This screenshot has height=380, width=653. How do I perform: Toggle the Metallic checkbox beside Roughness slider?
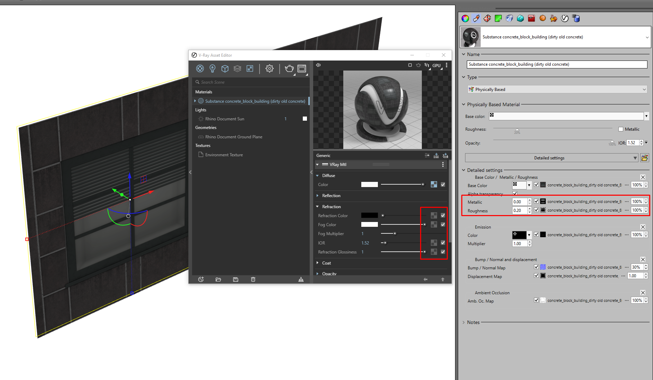coord(621,129)
